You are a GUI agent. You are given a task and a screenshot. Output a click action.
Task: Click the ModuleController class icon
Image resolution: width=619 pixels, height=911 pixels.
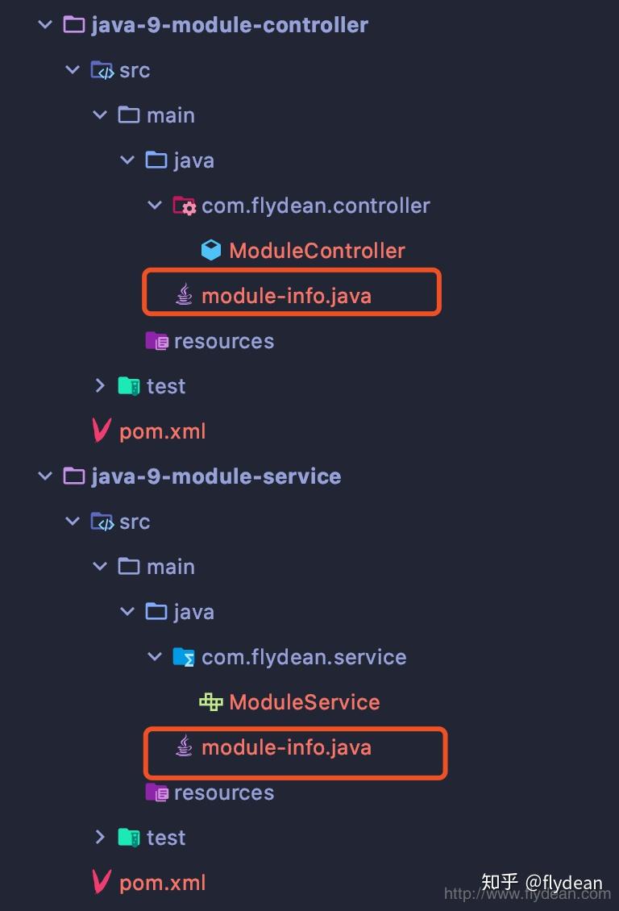click(x=210, y=251)
